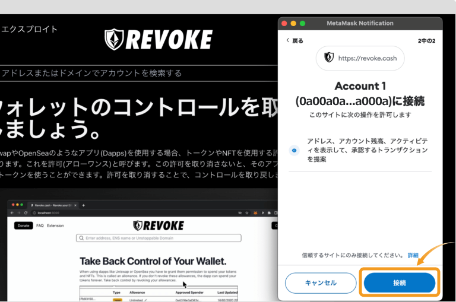The image size is (456, 302).
Task: Close the Revoke.cash tab in the preview browser
Action: 75,205
